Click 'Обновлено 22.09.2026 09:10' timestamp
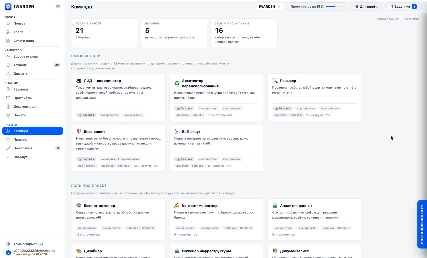This screenshot has height=258, width=427. pos(399,19)
